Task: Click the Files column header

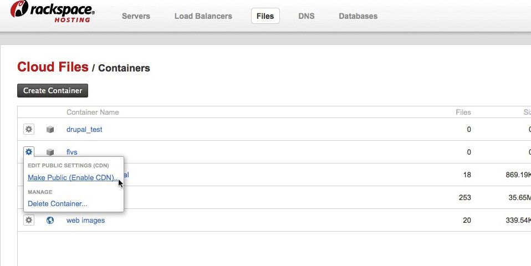Action: pos(463,112)
